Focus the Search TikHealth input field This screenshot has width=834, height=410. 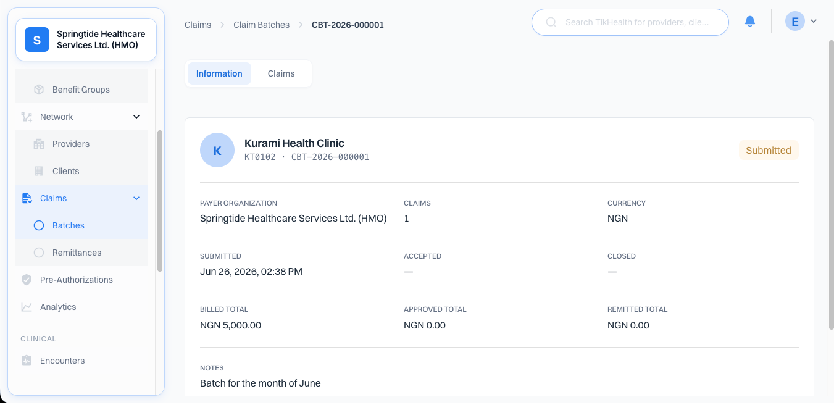(x=630, y=22)
